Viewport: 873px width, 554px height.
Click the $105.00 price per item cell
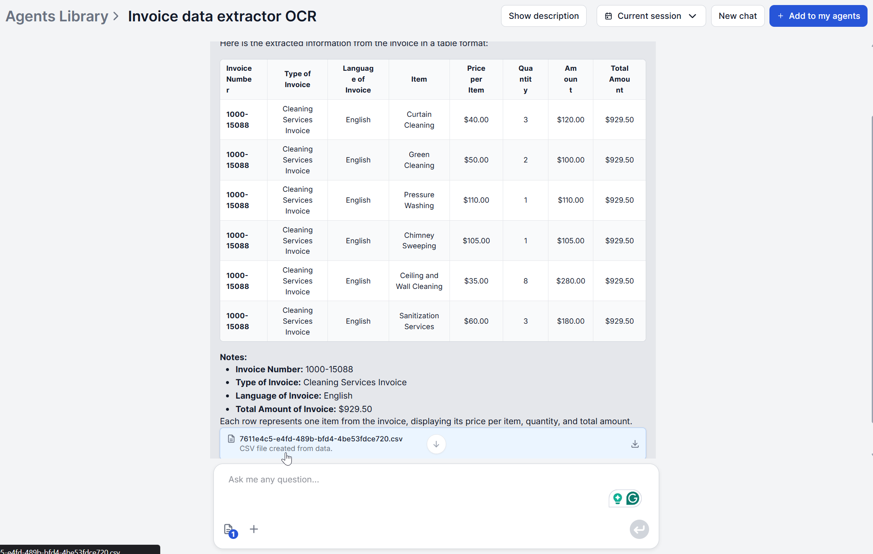[476, 241]
